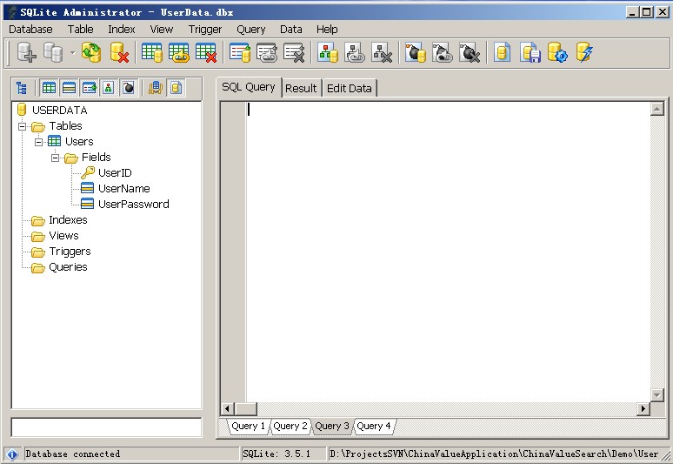673x464 pixels.
Task: Collapse the Tables tree node
Action: click(x=23, y=126)
